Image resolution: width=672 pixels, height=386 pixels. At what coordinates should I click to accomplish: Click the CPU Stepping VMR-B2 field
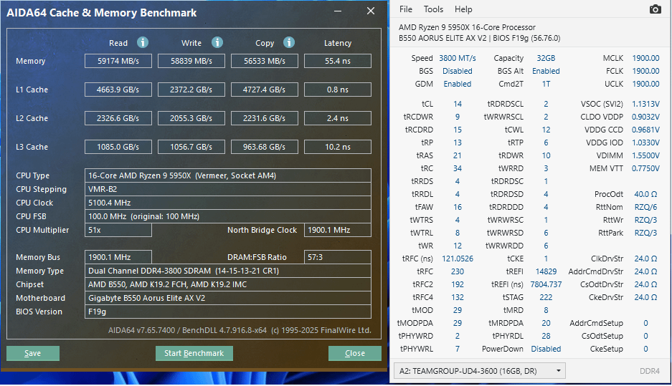pyautogui.click(x=228, y=189)
